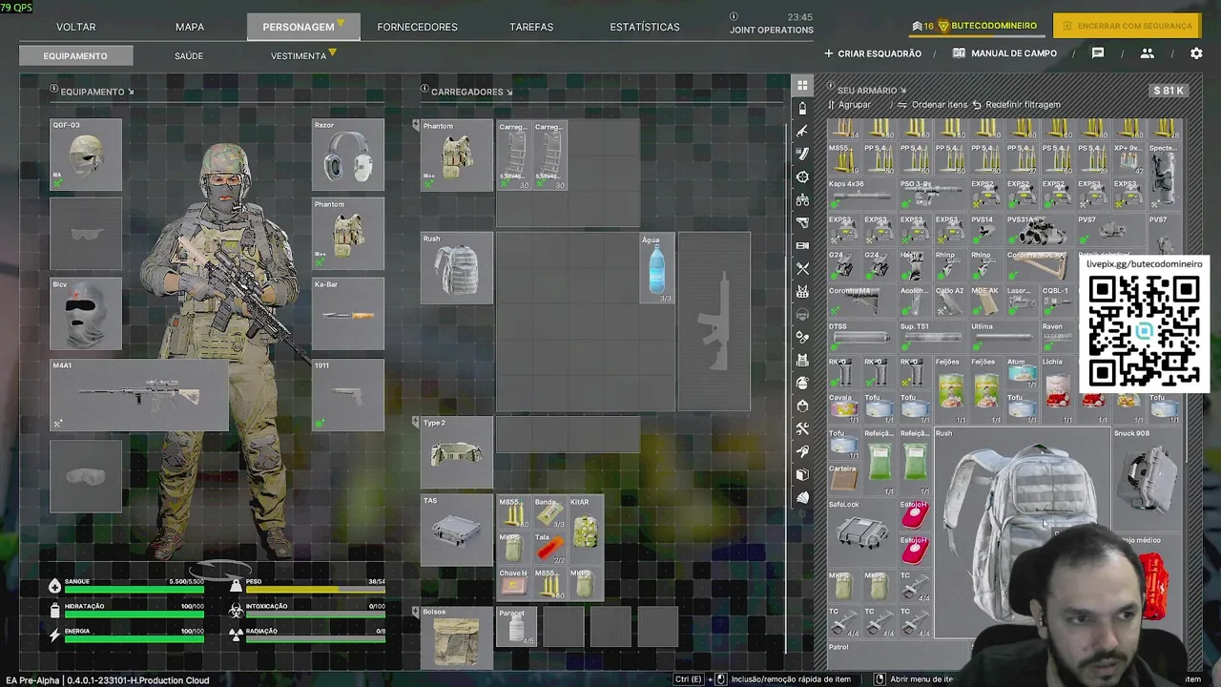
Task: Filter locker by ammunition bullet icon
Action: (802, 108)
